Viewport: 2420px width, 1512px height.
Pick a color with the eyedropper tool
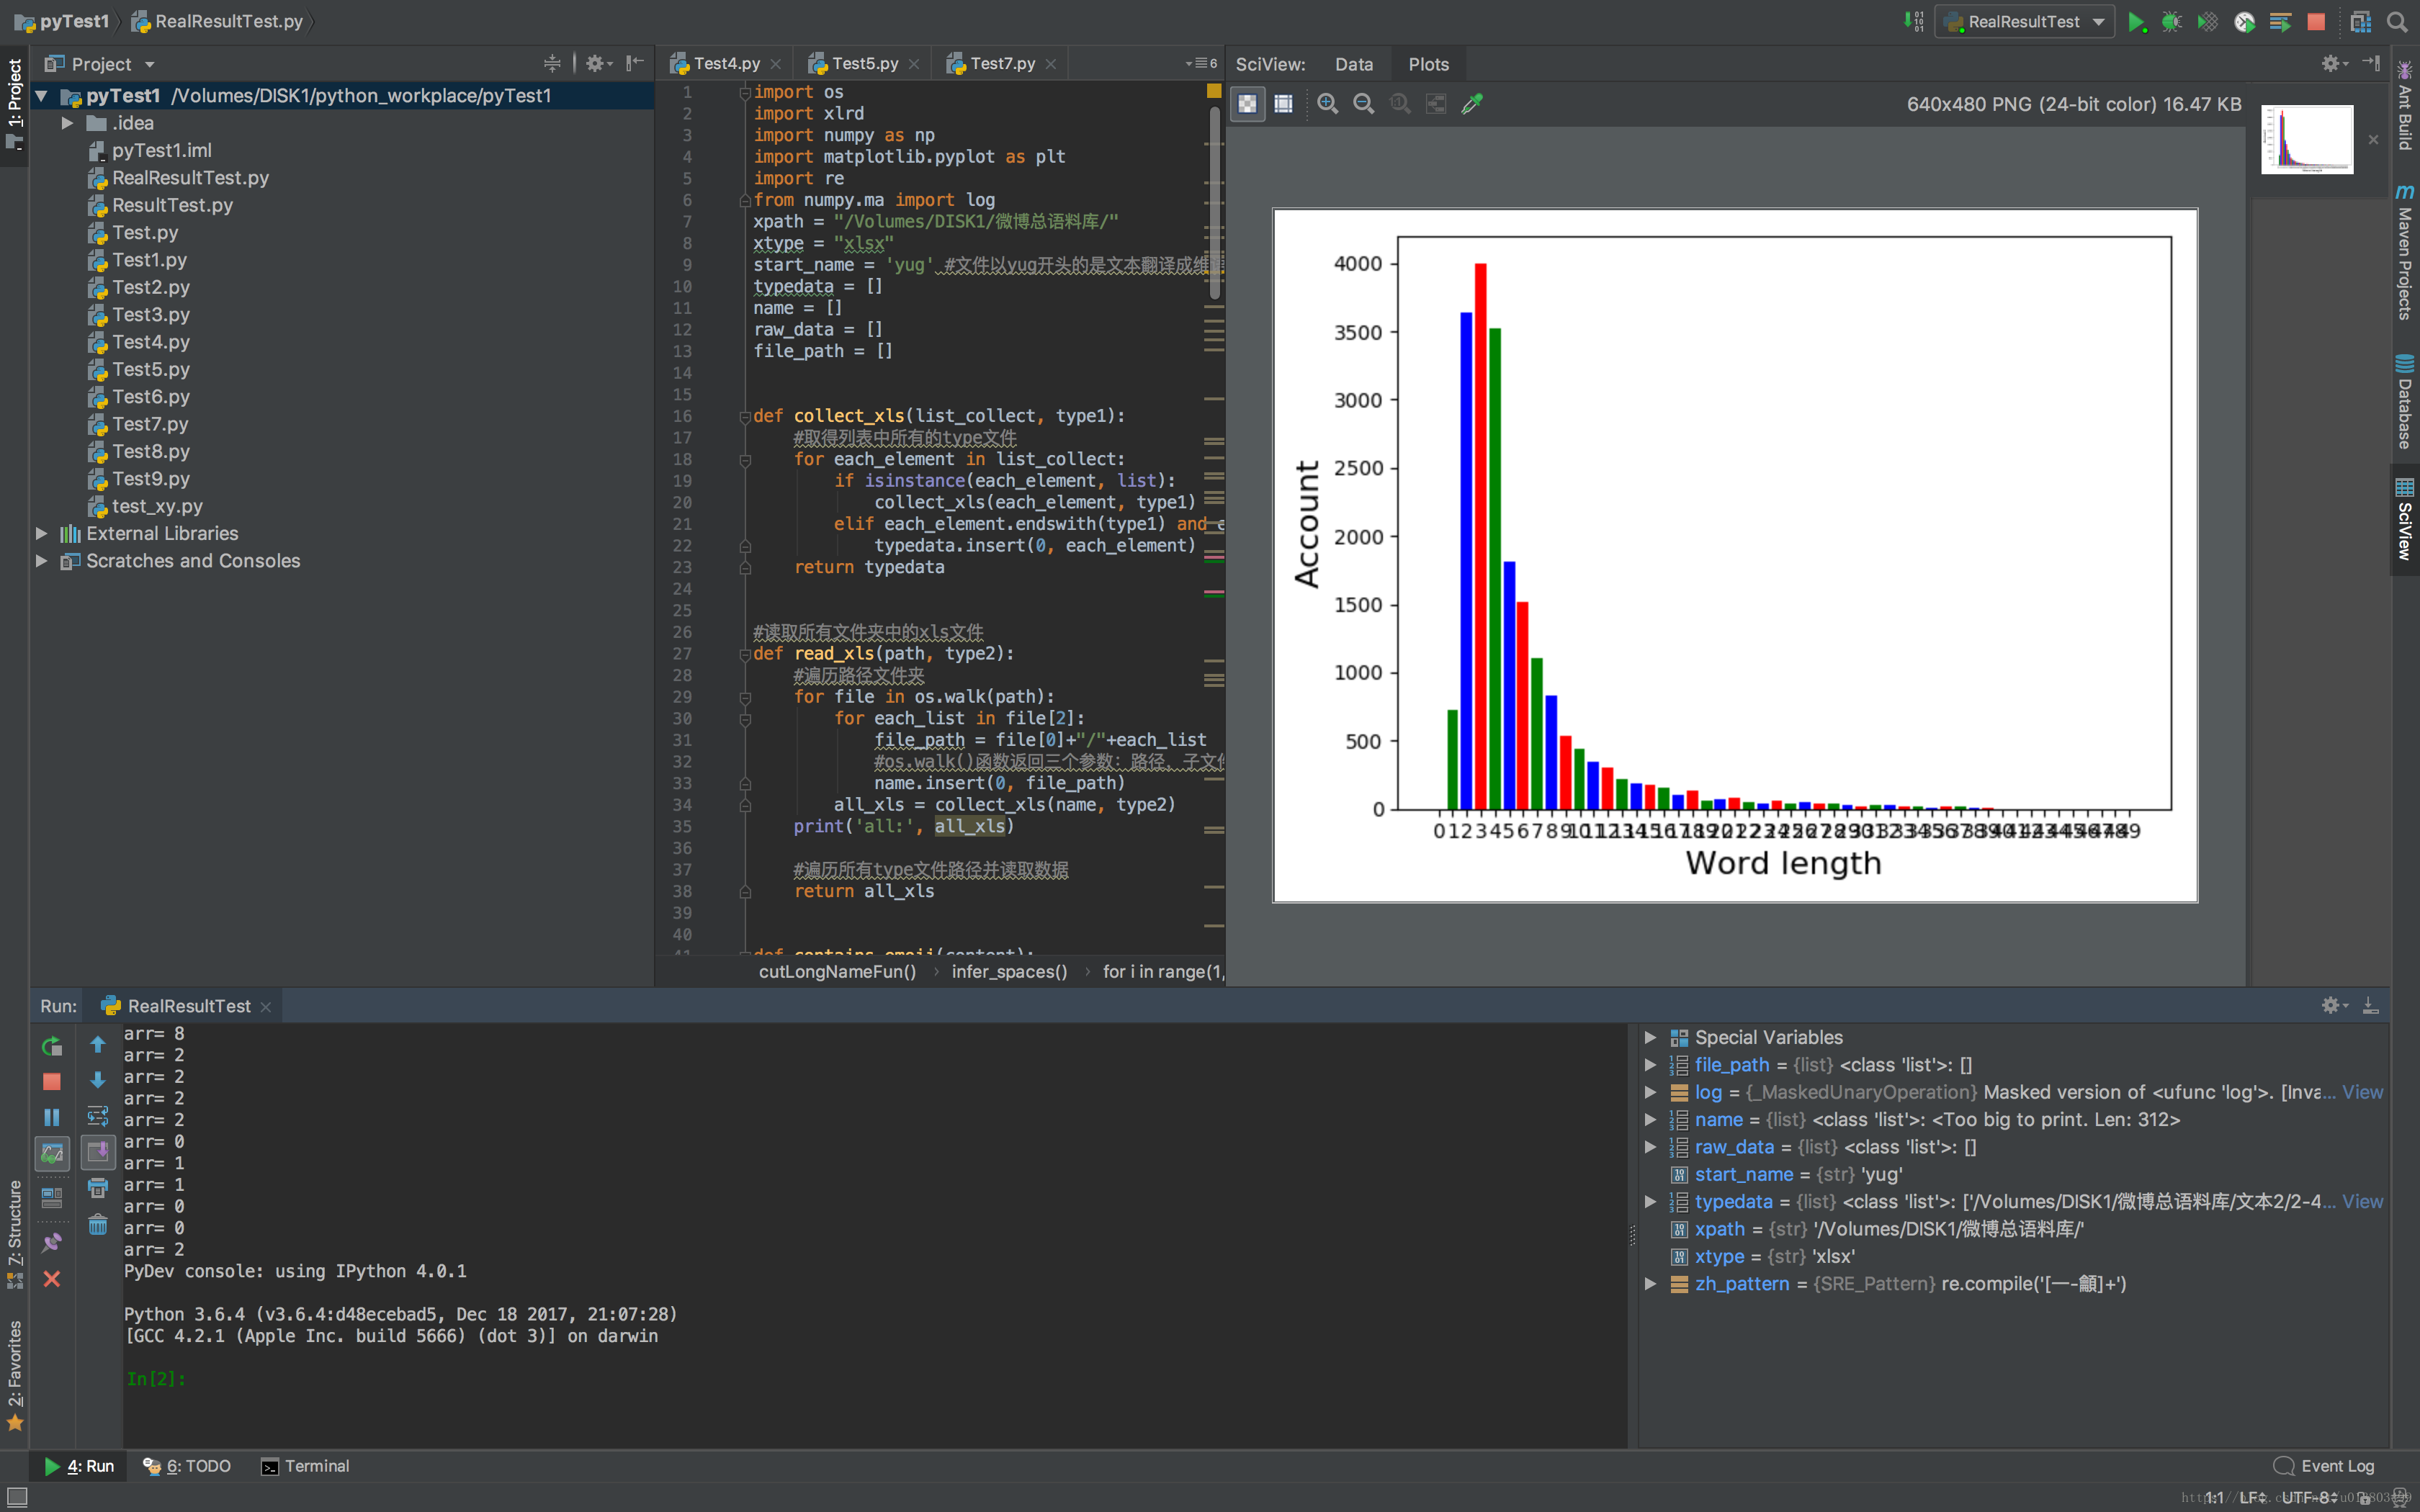1472,103
